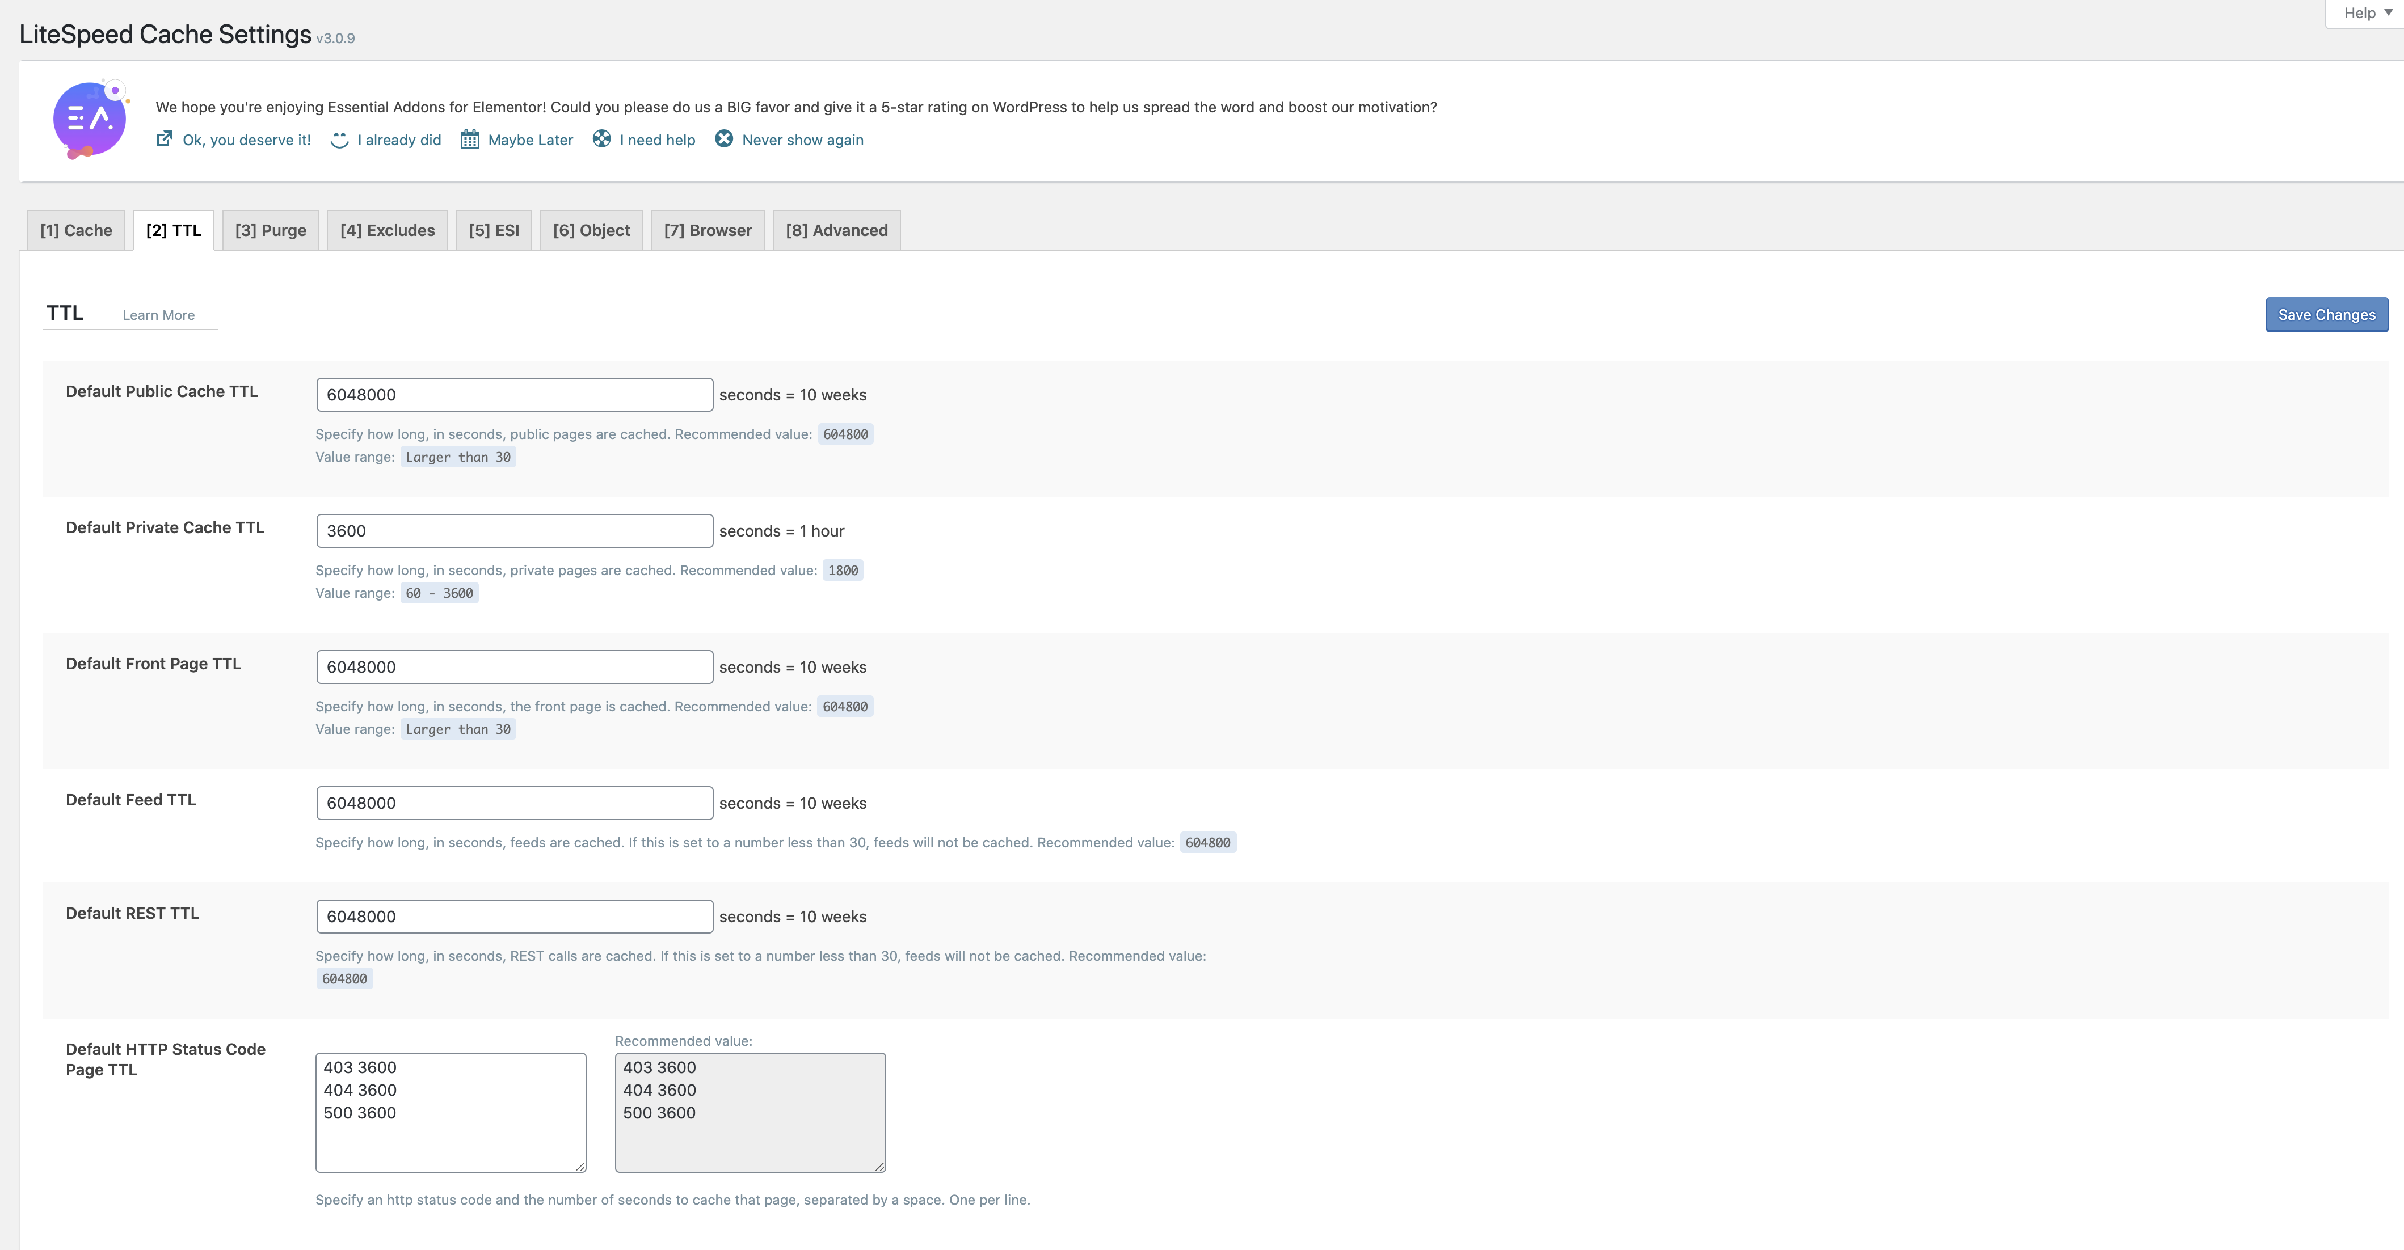Click the HTTP Status Code TTL textarea
Image resolution: width=2404 pixels, height=1250 pixels.
click(451, 1112)
